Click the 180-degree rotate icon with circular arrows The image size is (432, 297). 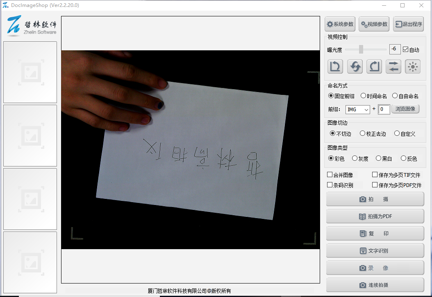(x=355, y=67)
